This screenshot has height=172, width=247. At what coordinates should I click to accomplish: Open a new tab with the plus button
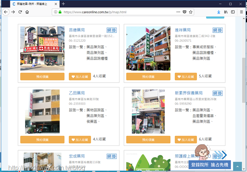point(63,4)
